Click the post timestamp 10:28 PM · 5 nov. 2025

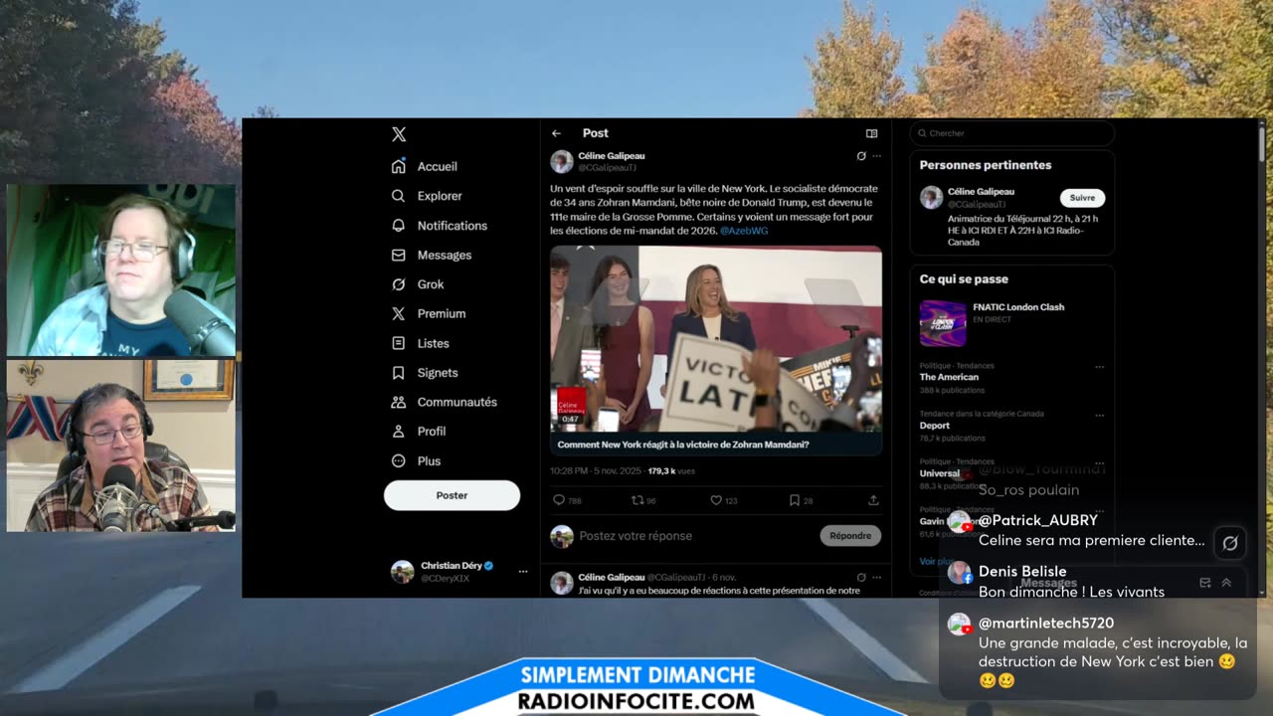click(x=596, y=471)
